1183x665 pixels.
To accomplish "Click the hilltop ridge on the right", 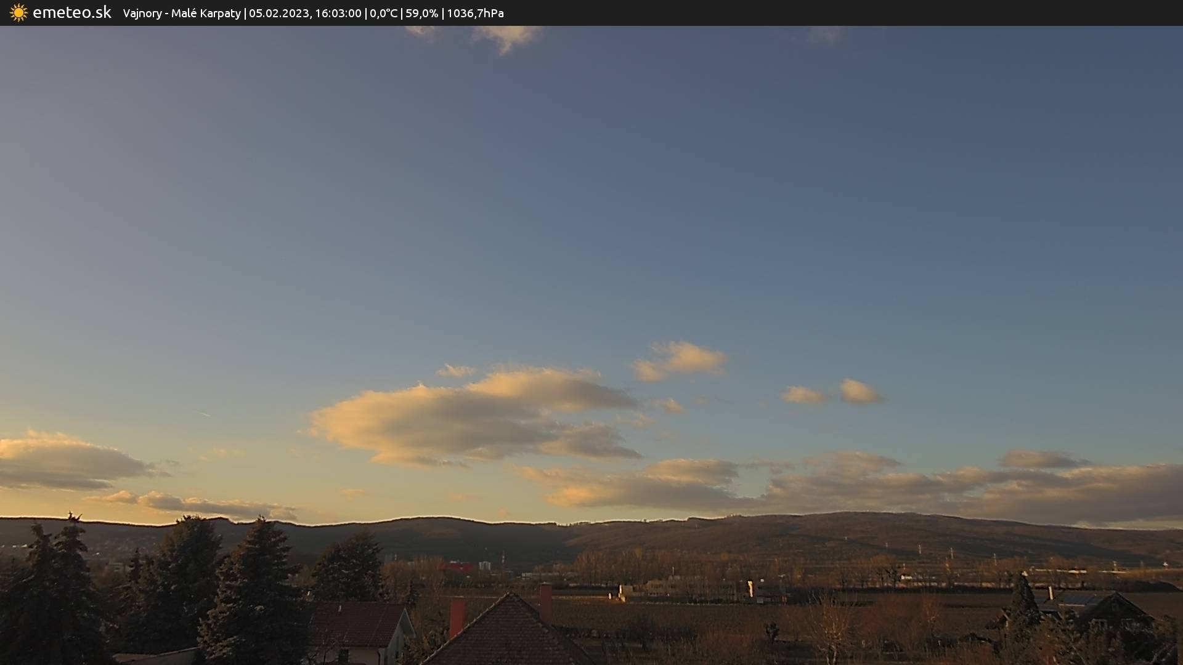I will [863, 517].
